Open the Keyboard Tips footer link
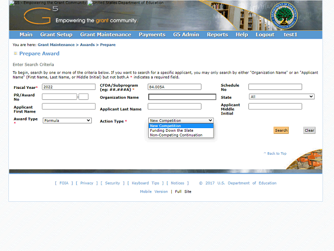The image size is (334, 251). 146,183
